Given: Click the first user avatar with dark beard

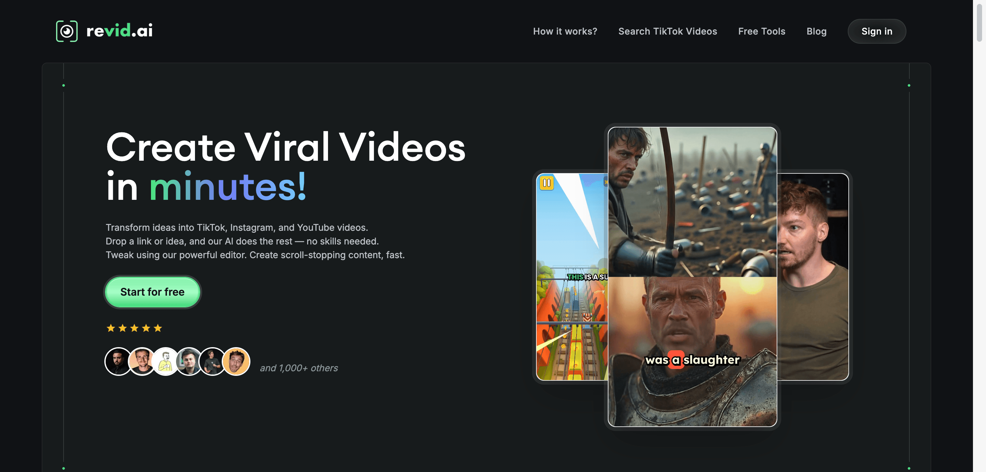Looking at the screenshot, I should (118, 361).
